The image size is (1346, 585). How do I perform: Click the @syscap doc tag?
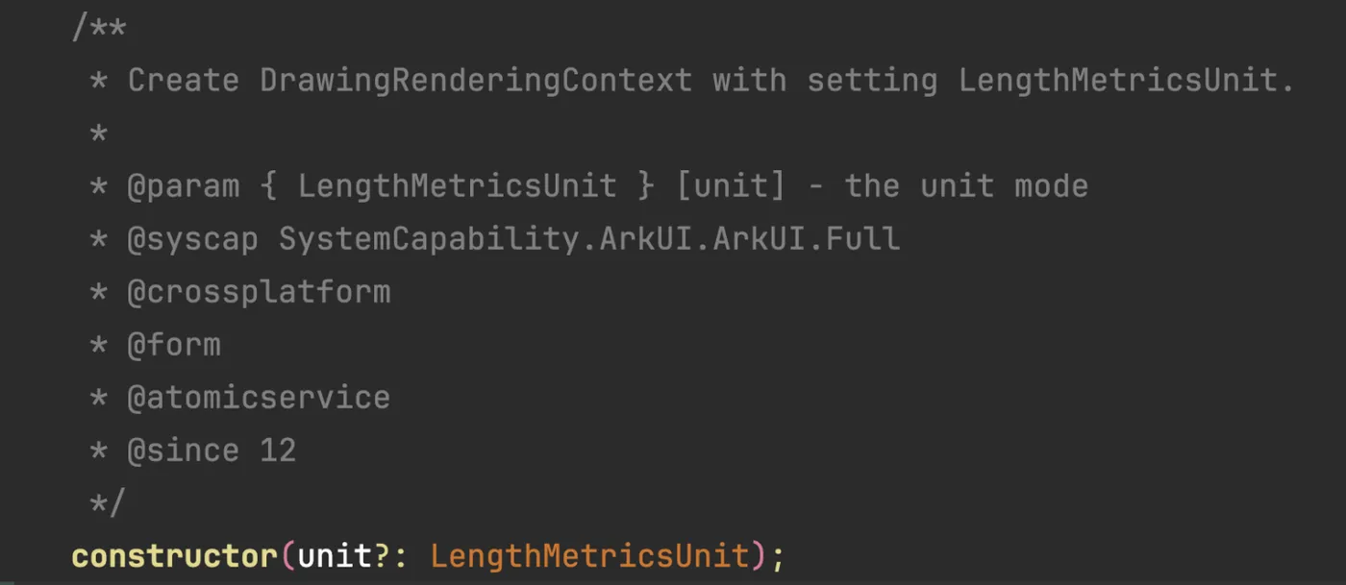pos(192,239)
